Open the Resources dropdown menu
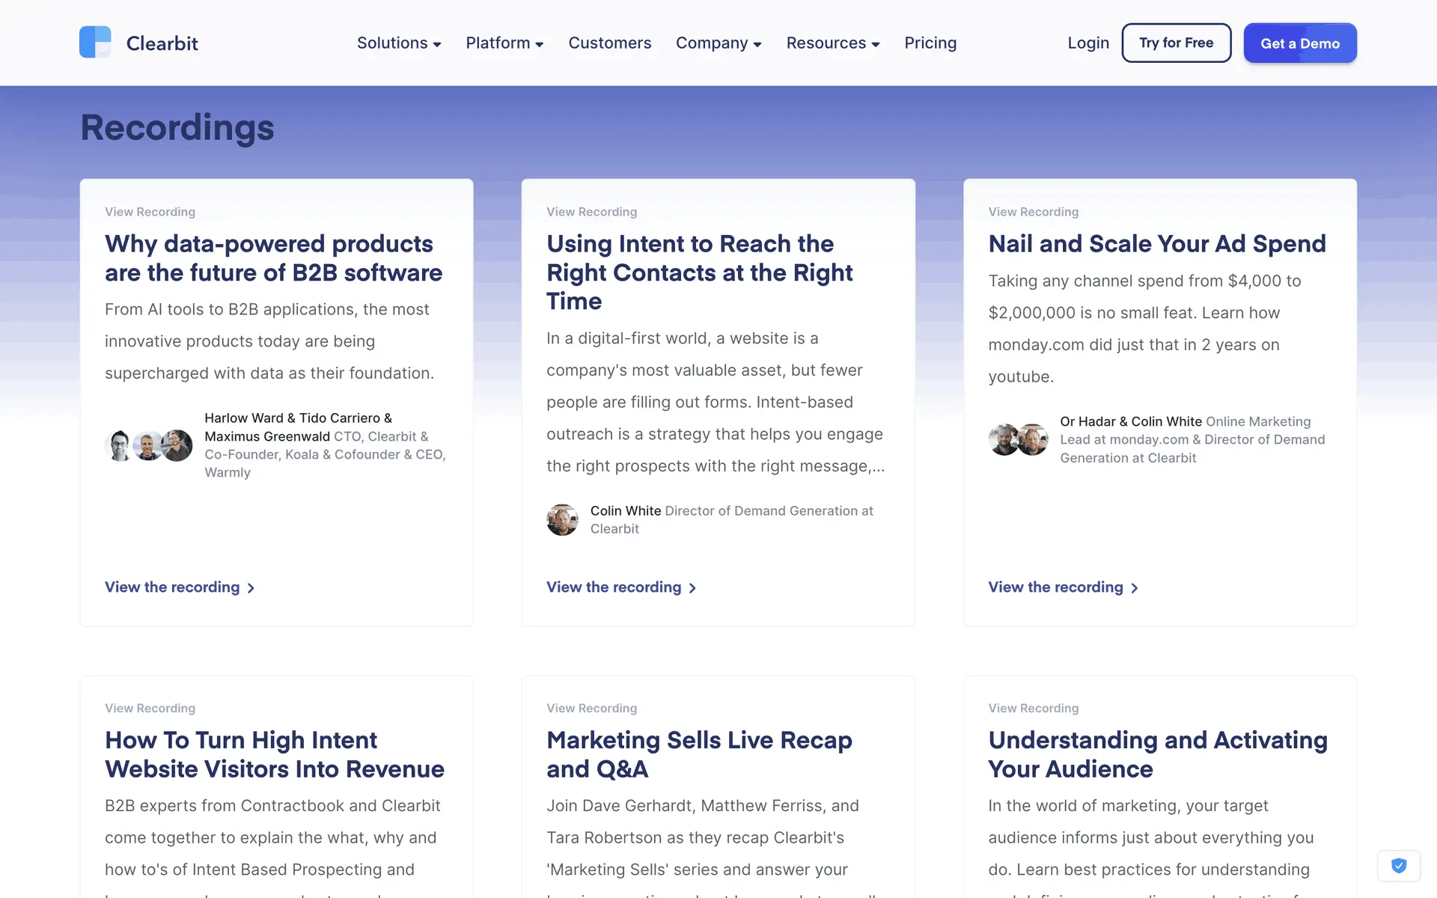This screenshot has width=1437, height=898. pyautogui.click(x=832, y=43)
